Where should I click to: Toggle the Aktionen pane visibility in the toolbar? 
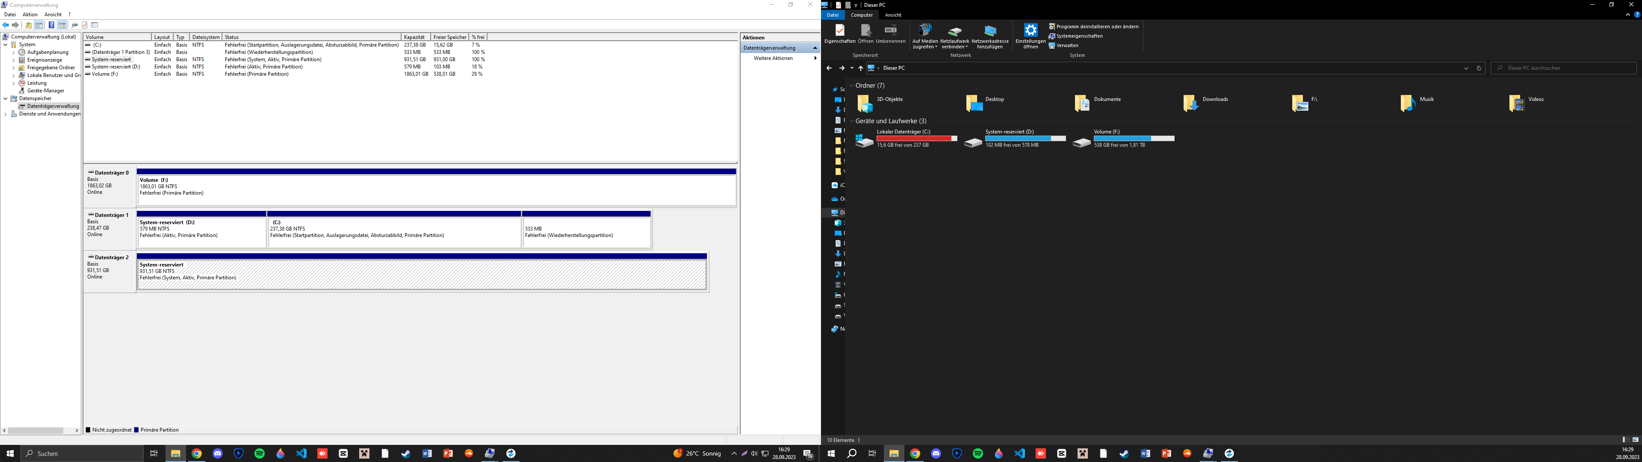point(62,25)
